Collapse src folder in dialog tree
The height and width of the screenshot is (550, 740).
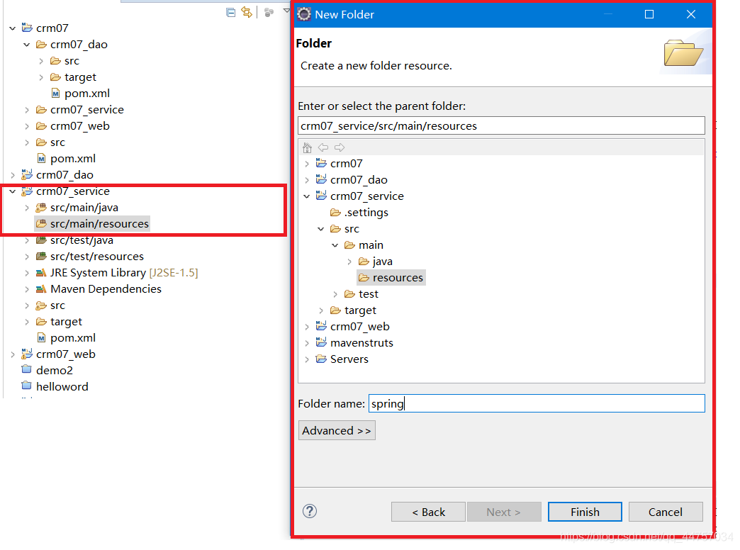point(321,229)
